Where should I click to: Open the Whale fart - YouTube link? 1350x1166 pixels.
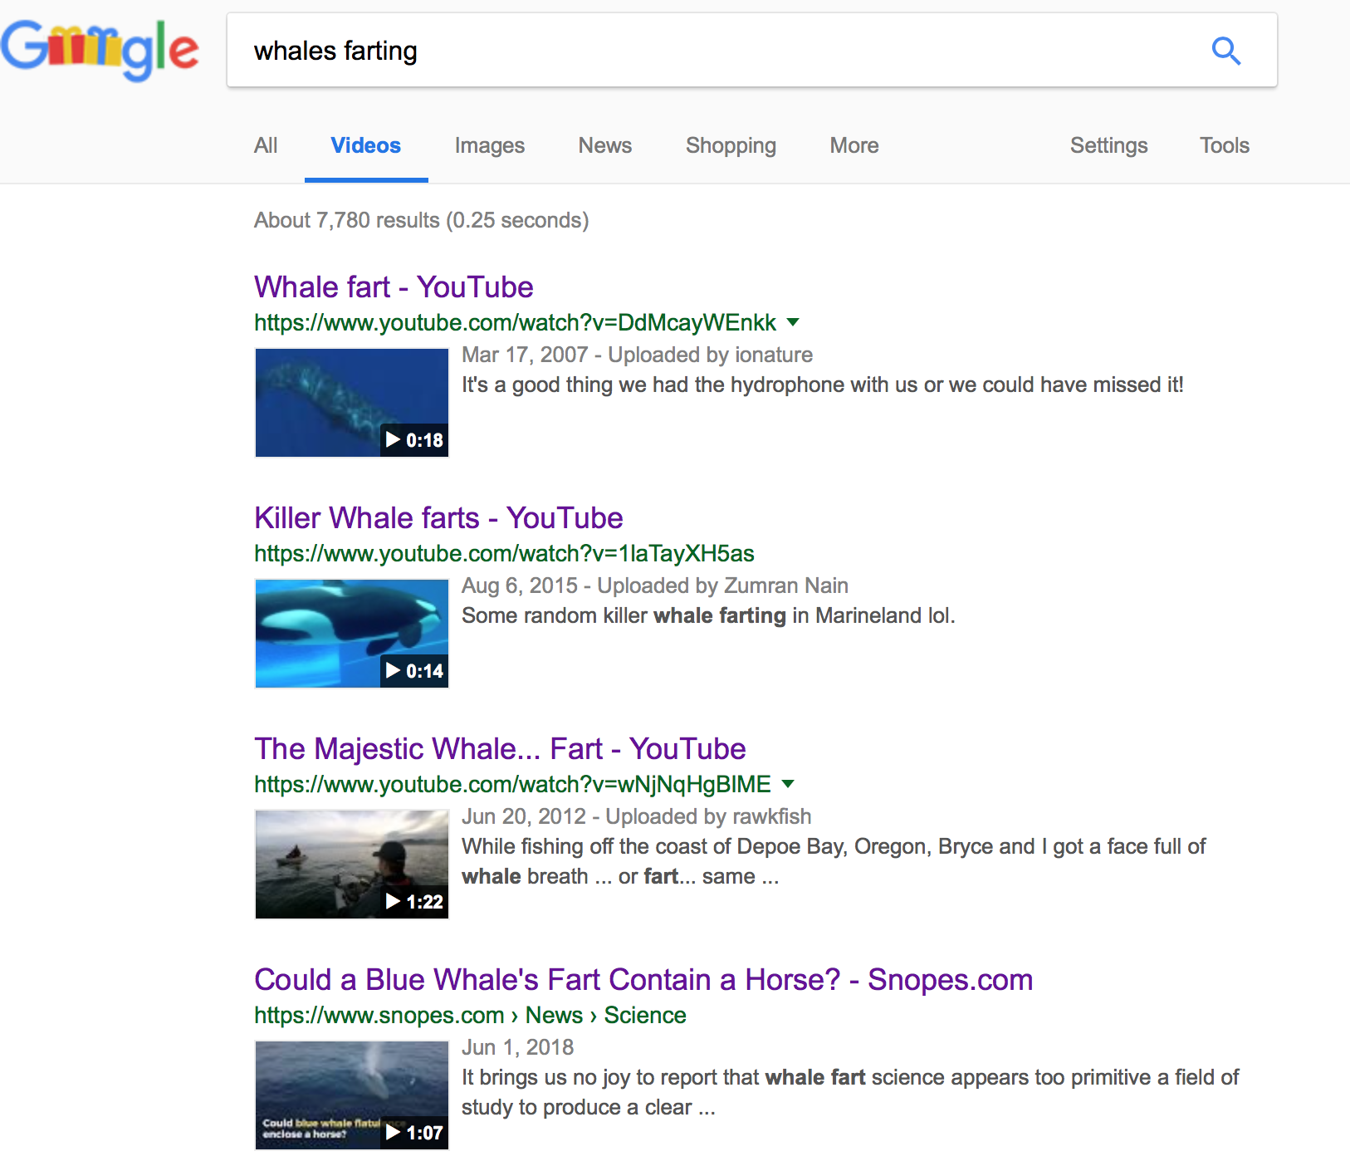click(x=394, y=287)
